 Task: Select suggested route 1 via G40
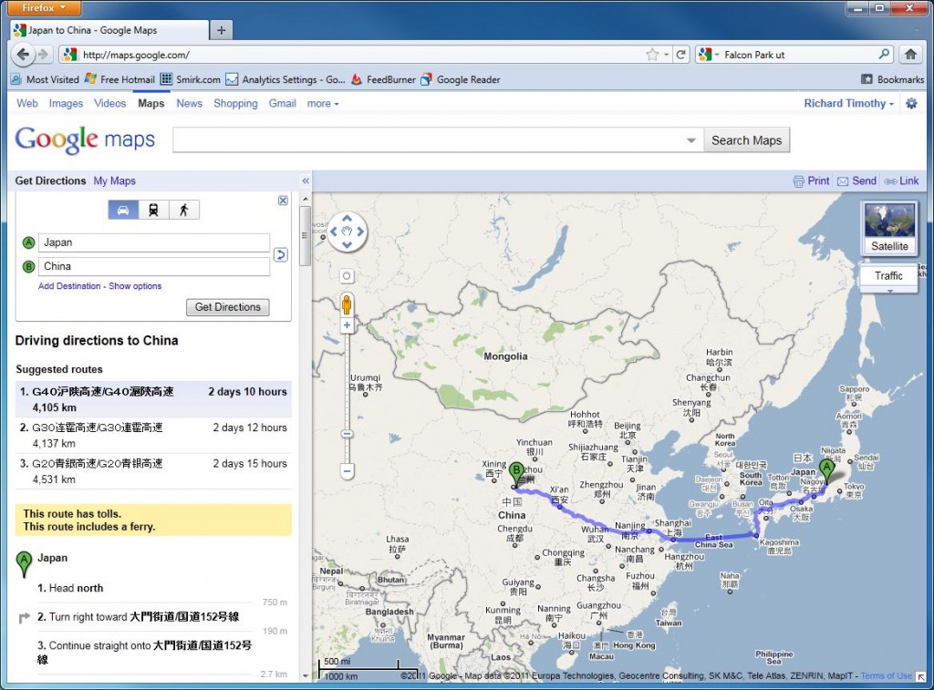coord(153,399)
